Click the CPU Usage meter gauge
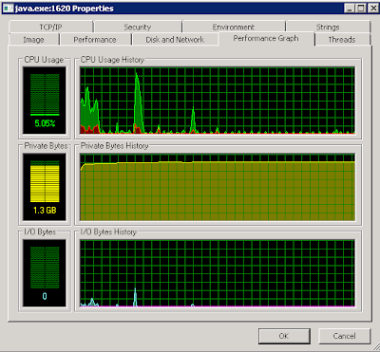Viewport: 380px width, 352px height. pyautogui.click(x=45, y=101)
